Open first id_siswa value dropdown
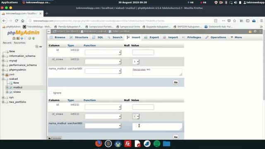265x149 pixels. tap(136, 62)
